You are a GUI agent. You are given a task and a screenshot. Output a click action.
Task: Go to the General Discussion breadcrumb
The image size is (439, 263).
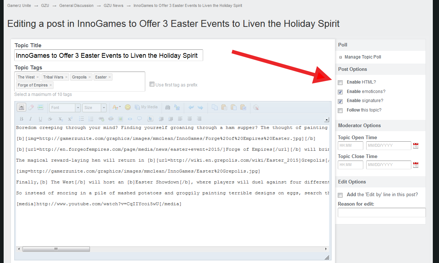coord(76,5)
